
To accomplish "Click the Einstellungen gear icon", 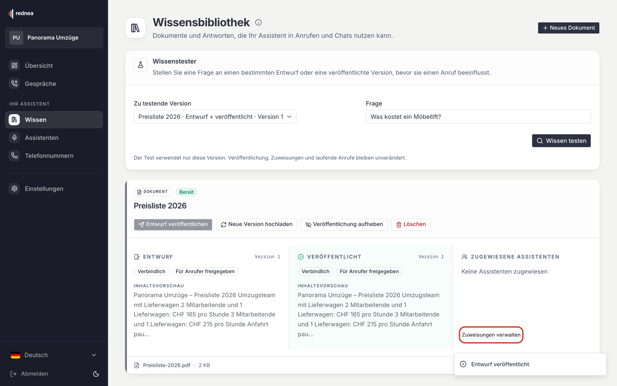I will point(14,189).
